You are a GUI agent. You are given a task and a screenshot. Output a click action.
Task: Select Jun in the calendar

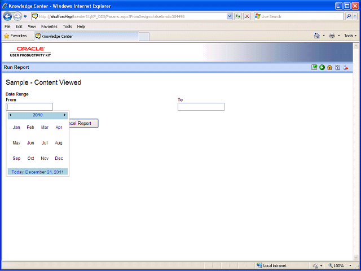30,143
